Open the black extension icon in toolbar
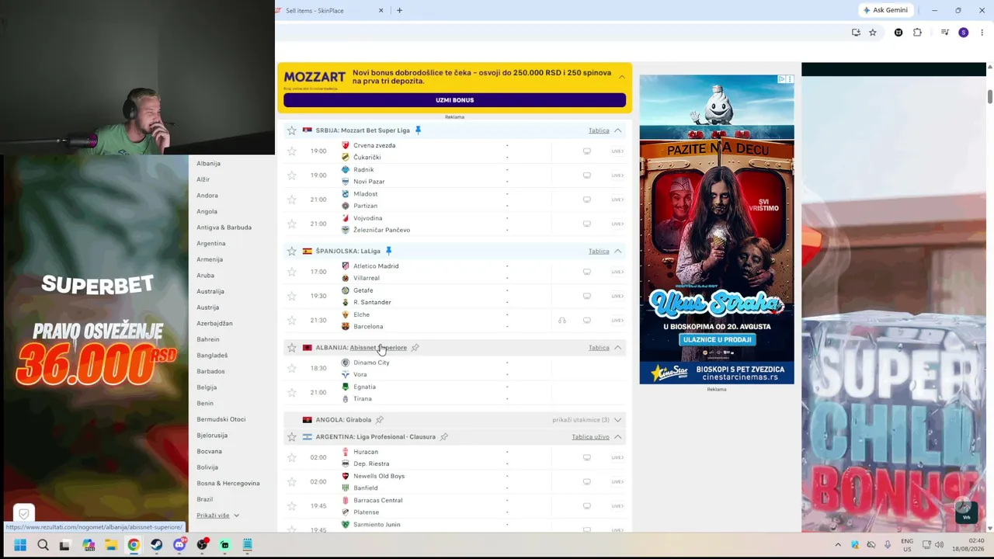 point(898,33)
